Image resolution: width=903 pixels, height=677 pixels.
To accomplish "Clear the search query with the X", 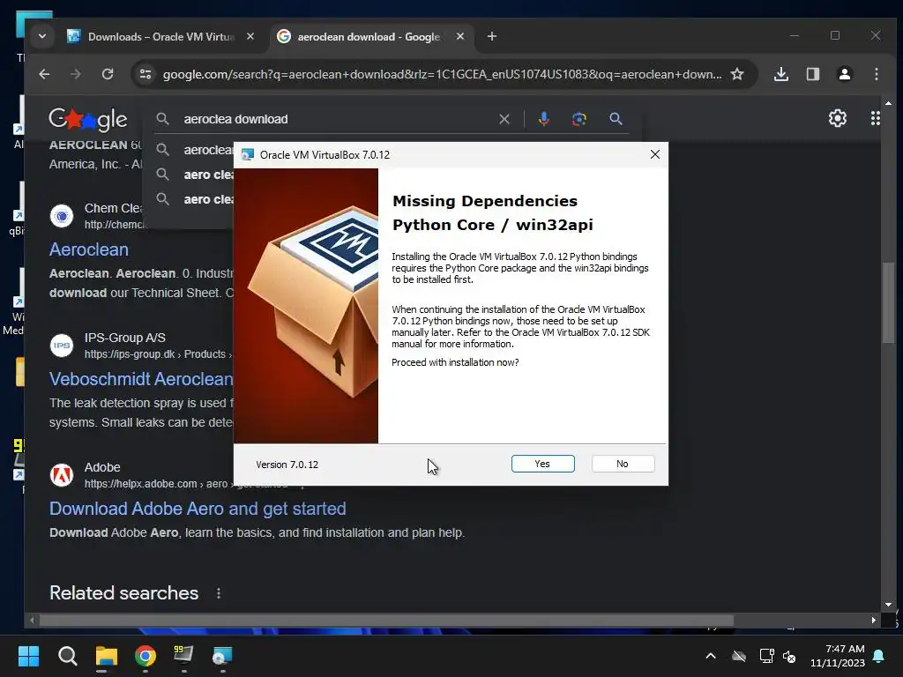I will click(x=504, y=119).
